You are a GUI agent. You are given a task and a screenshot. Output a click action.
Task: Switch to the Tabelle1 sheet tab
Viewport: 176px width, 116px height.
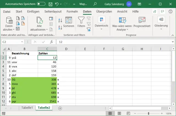tap(27, 108)
